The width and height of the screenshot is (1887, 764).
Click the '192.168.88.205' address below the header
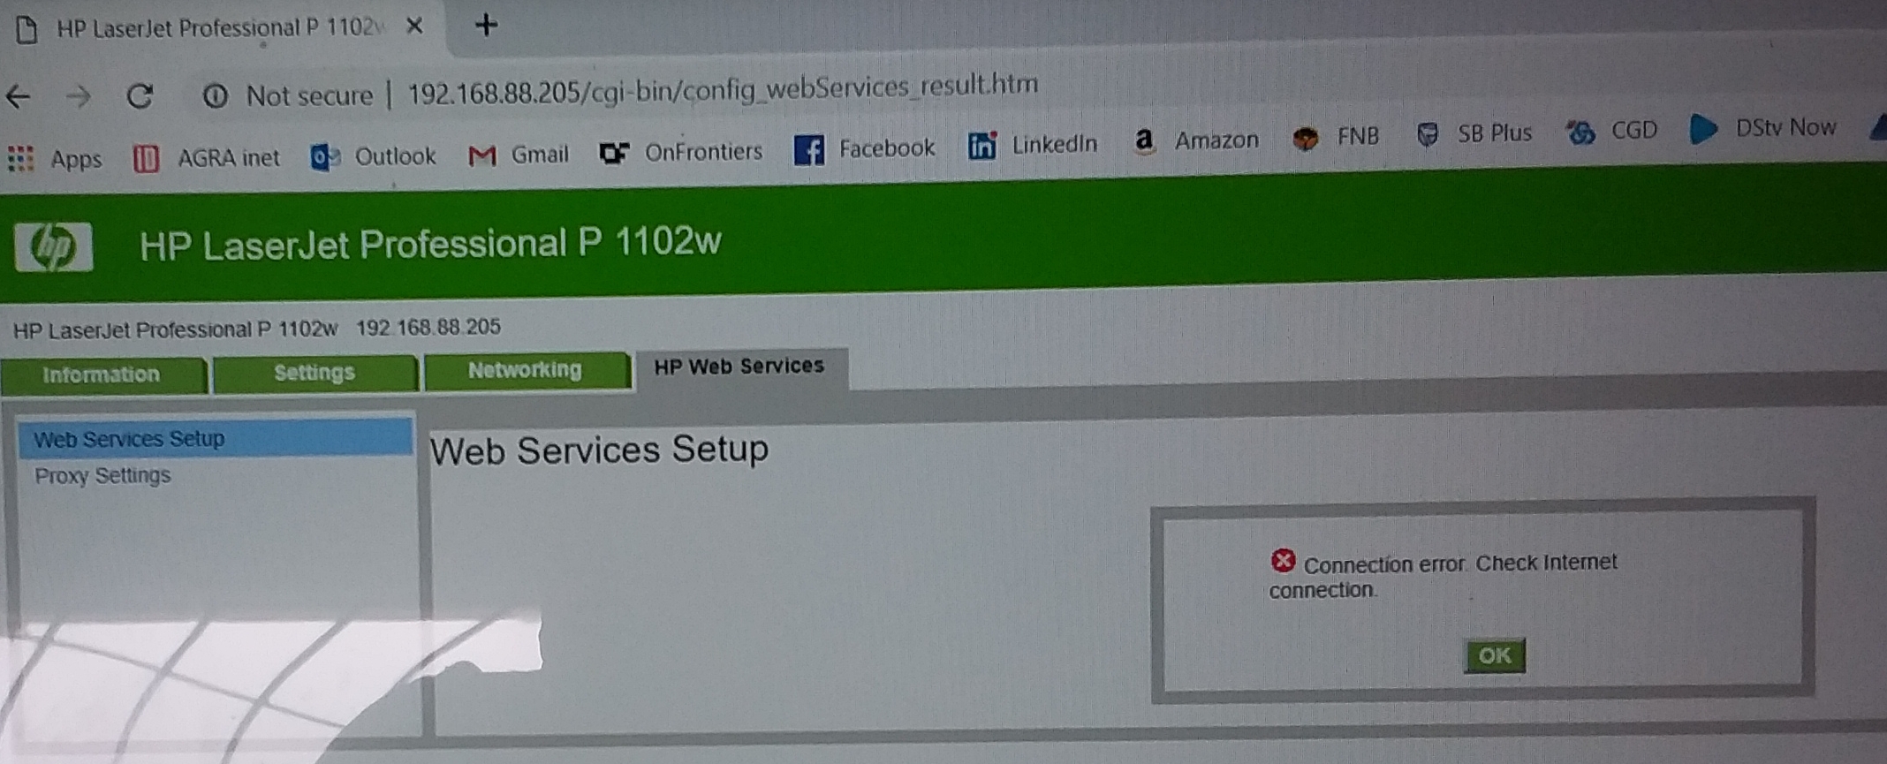click(x=428, y=327)
